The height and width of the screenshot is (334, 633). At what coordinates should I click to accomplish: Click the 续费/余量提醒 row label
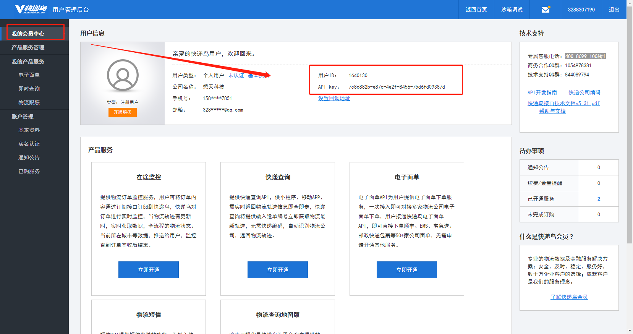pyautogui.click(x=545, y=183)
